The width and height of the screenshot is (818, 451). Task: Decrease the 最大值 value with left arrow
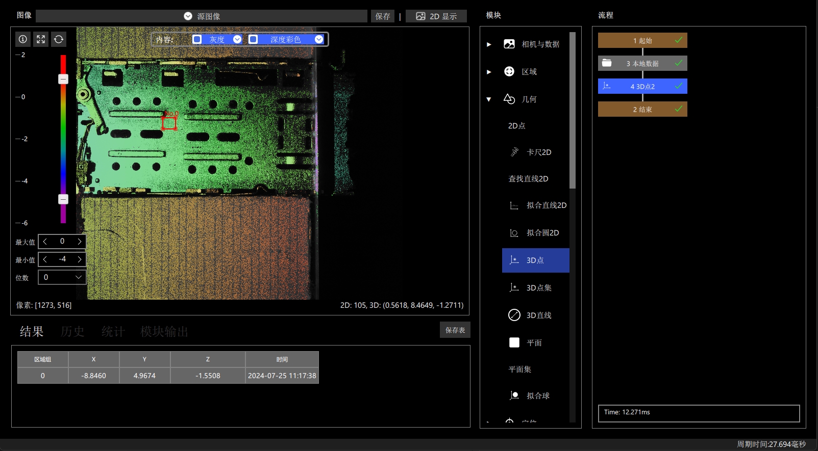[x=45, y=242]
